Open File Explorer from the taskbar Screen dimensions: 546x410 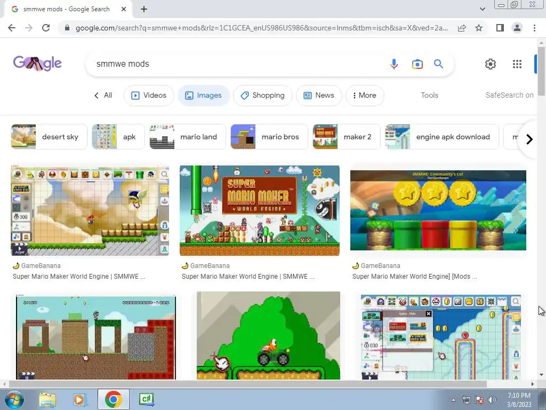(x=47, y=399)
